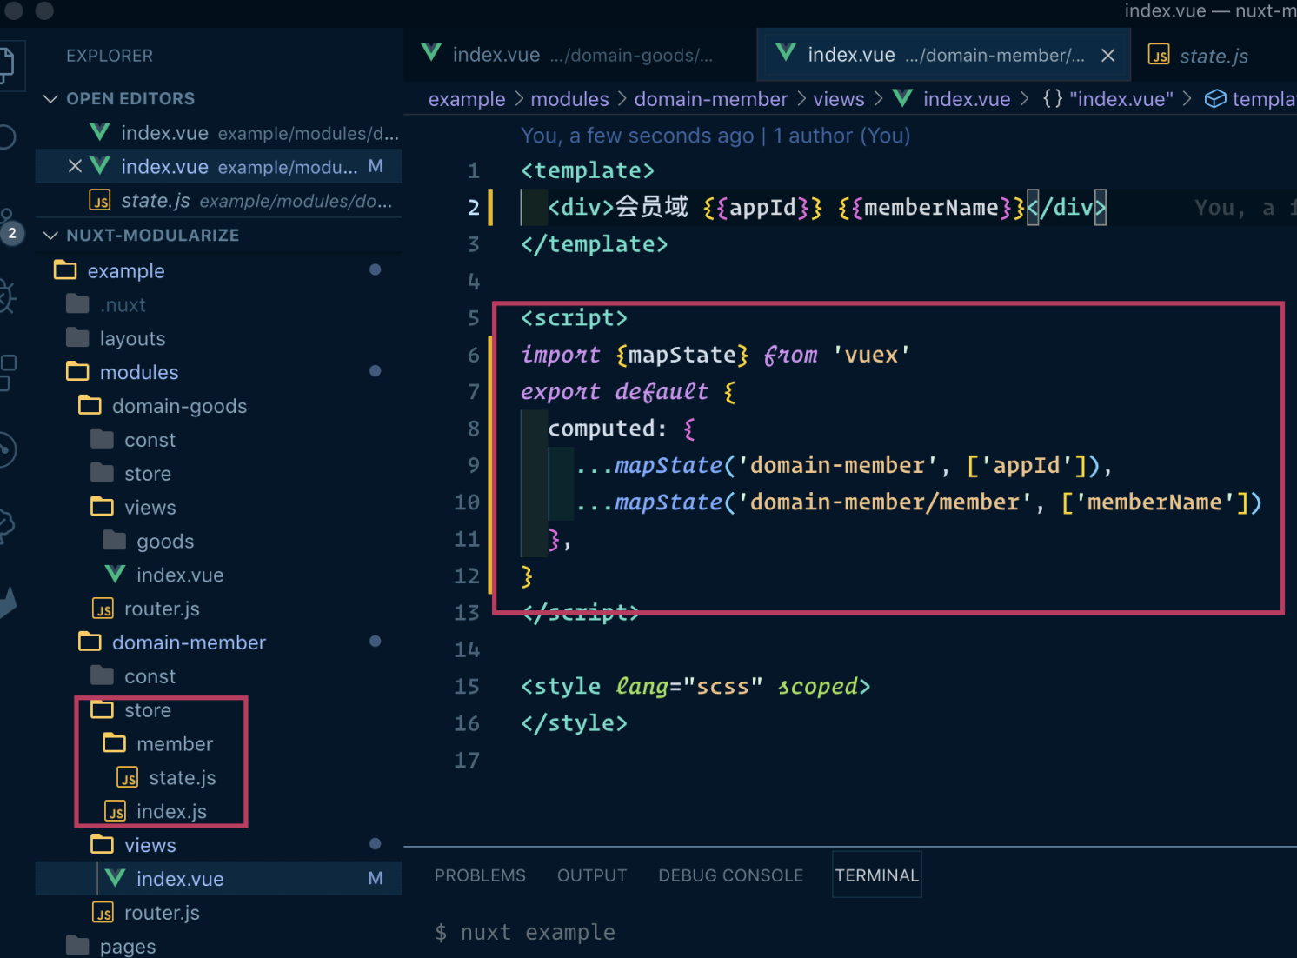Open the PROBLEMS panel tab
The height and width of the screenshot is (958, 1297).
pos(480,875)
